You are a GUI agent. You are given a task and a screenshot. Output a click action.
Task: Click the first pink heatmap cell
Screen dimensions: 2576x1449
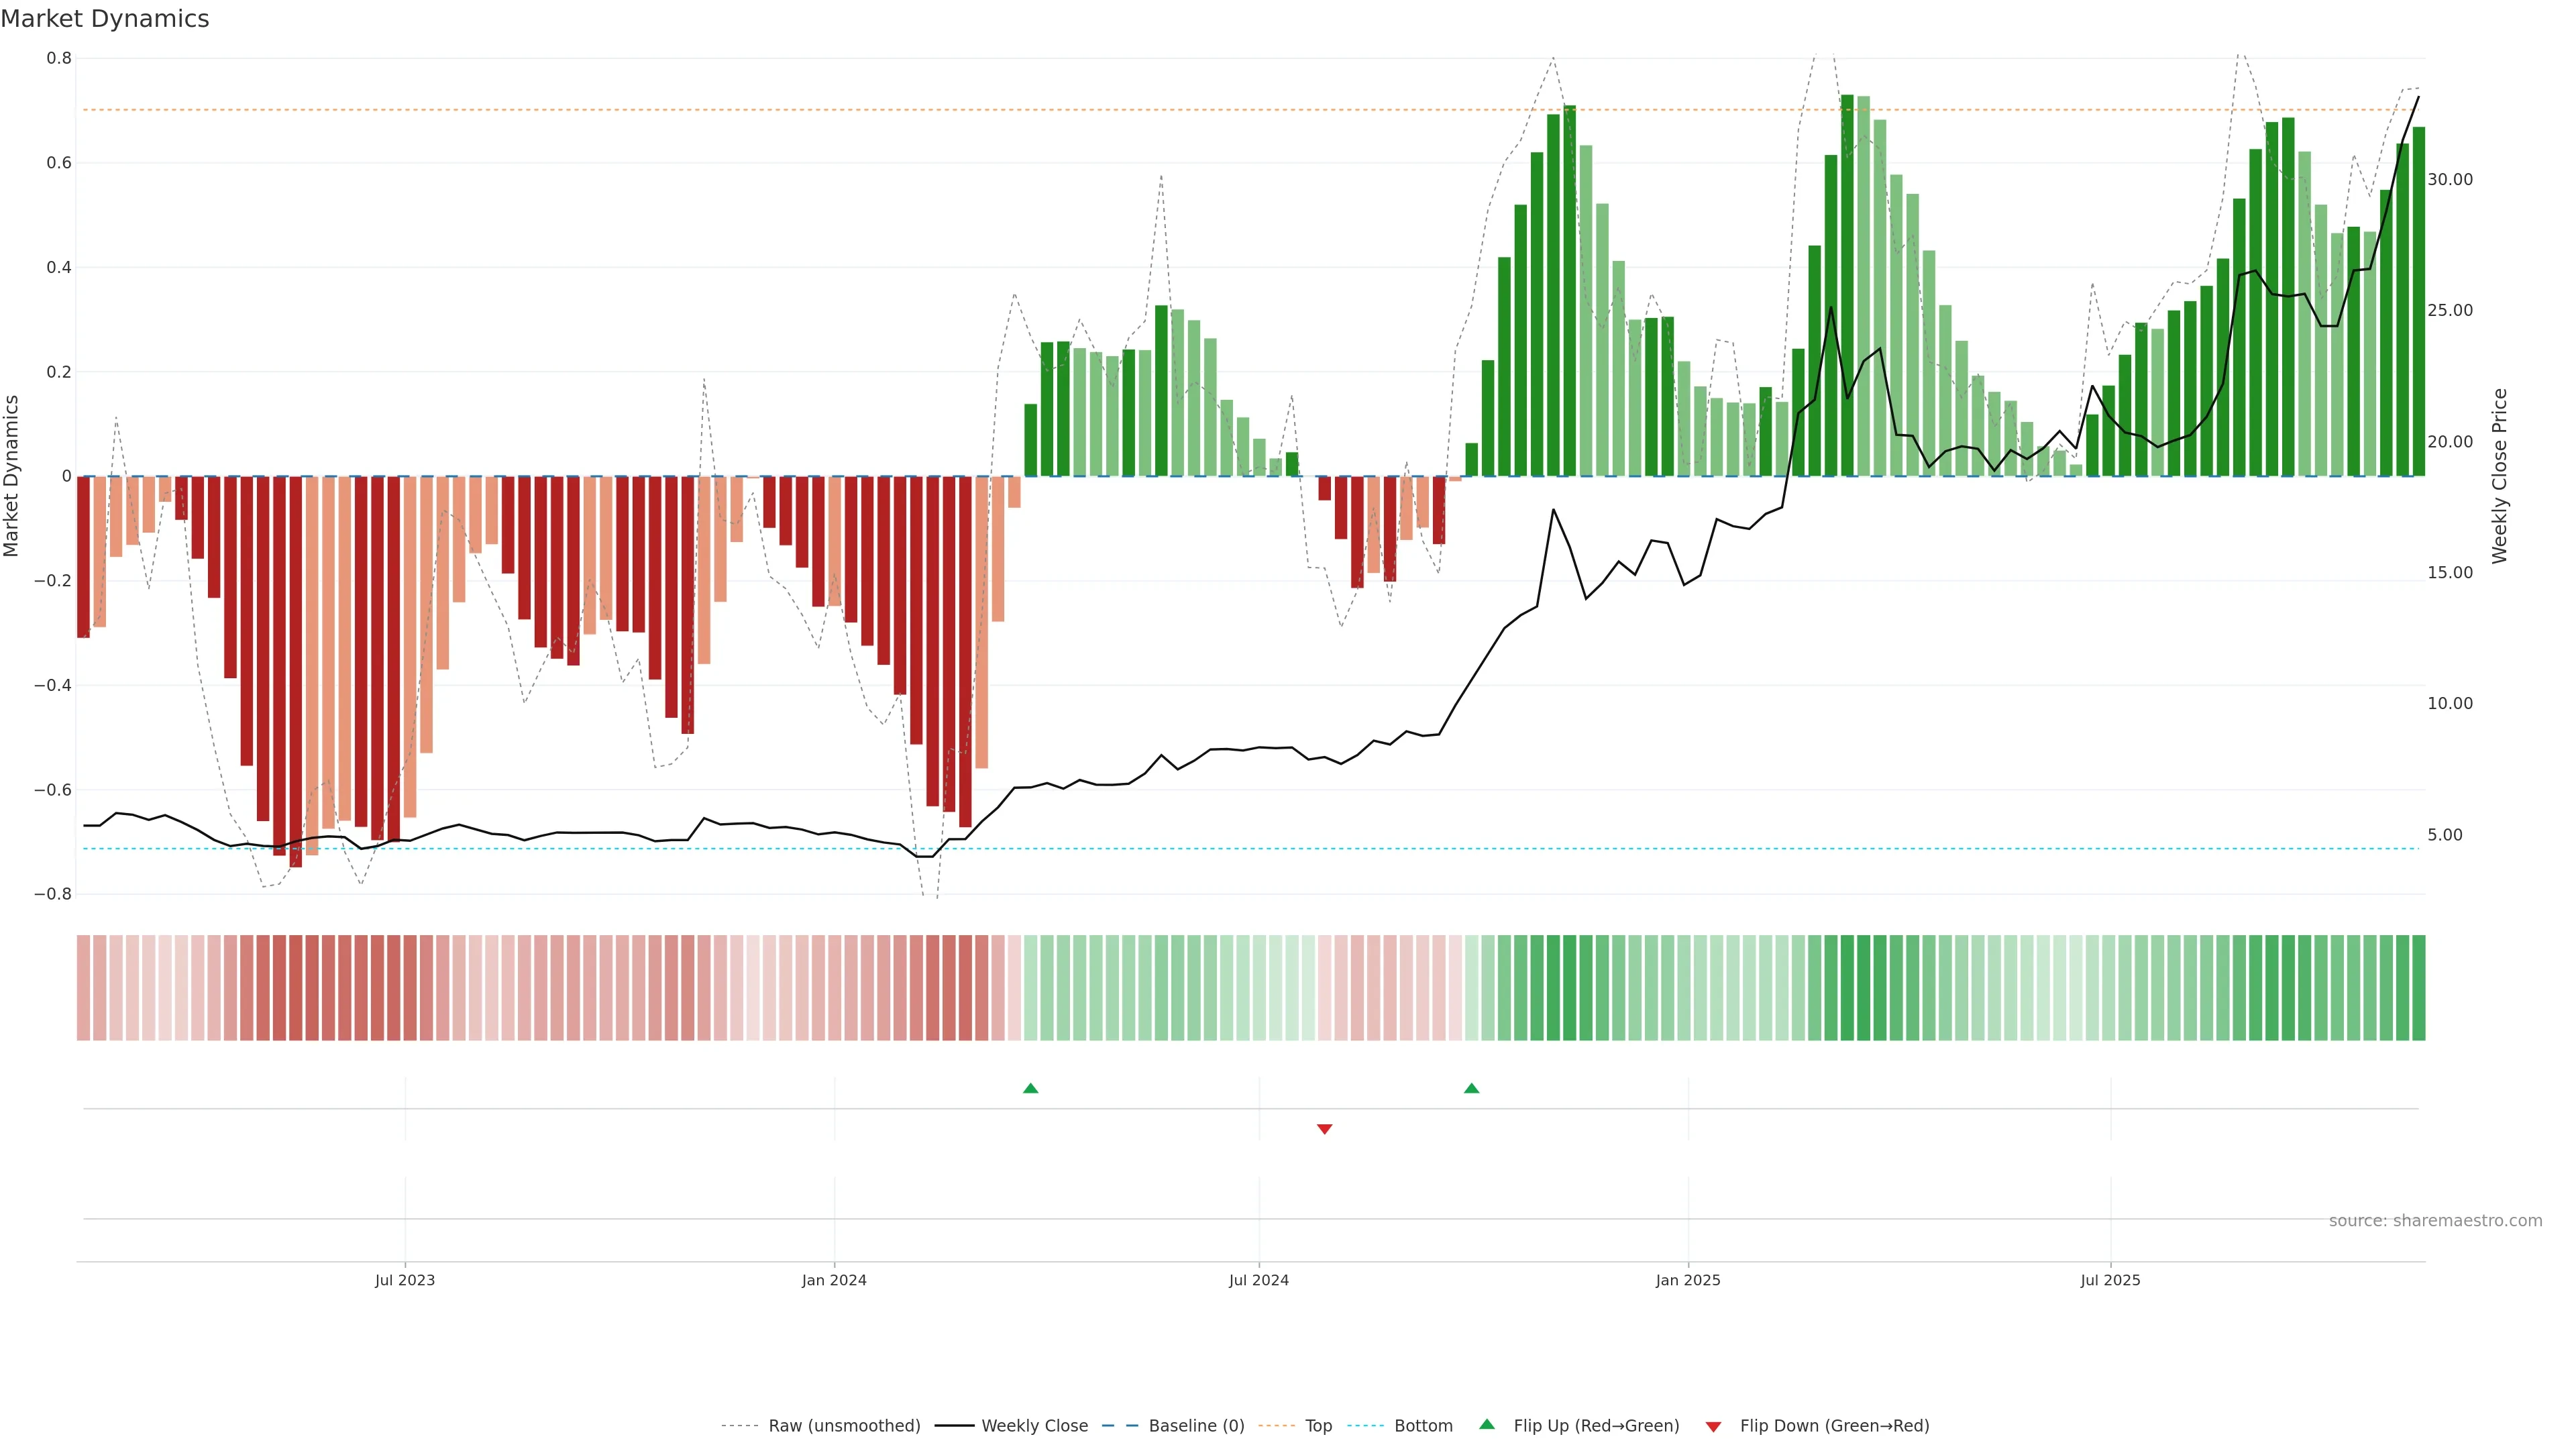point(83,988)
